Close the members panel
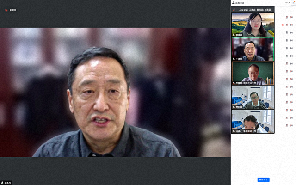The height and width of the screenshot is (185, 296). coord(289,2)
